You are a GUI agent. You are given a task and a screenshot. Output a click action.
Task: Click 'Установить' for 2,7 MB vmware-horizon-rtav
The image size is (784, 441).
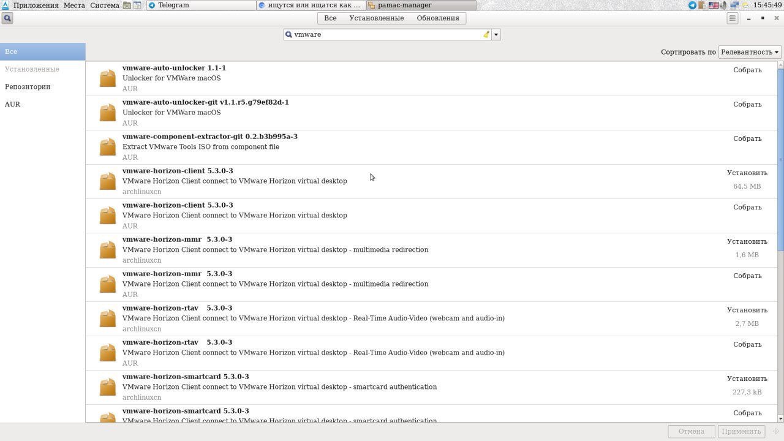[x=747, y=310]
